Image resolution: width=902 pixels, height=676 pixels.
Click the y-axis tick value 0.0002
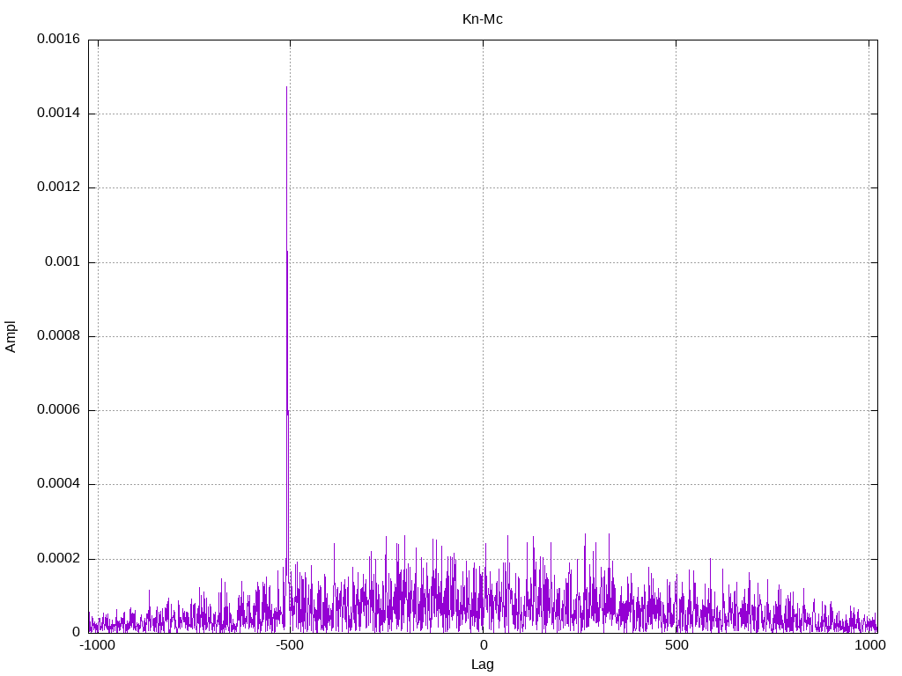tap(59, 558)
